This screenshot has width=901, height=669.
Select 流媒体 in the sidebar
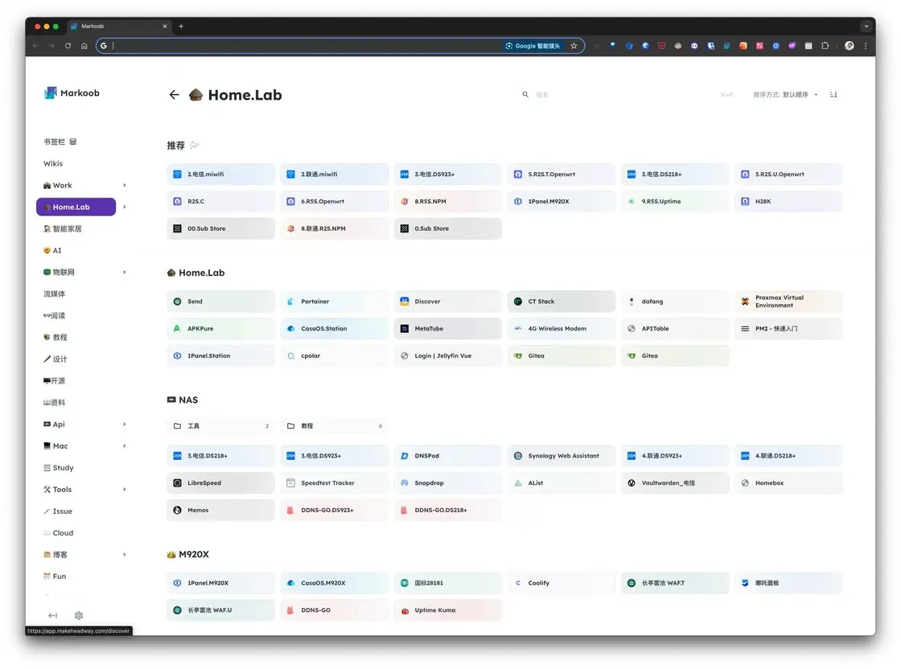54,294
